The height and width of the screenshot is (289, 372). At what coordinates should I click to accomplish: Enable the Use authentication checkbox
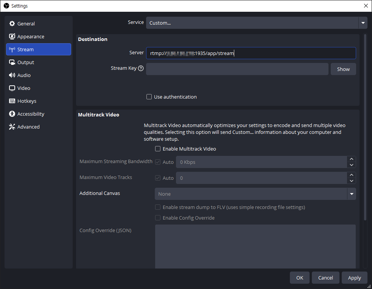149,97
